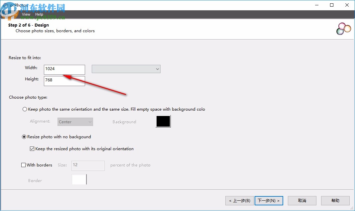
Task: Click the black Background color swatch
Action: (x=163, y=121)
